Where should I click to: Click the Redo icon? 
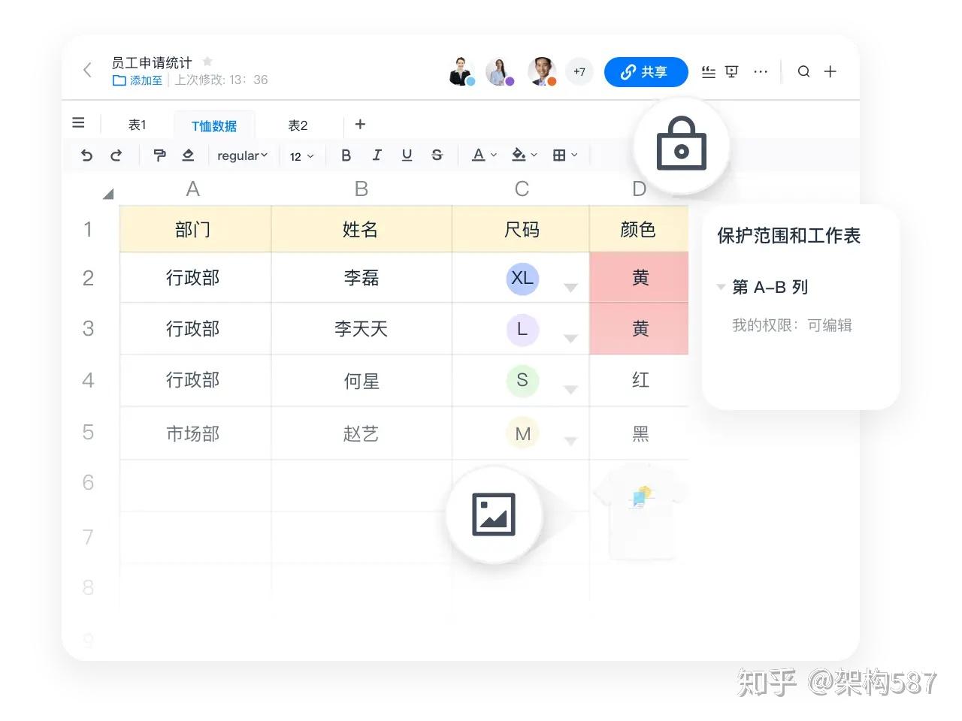coord(116,155)
